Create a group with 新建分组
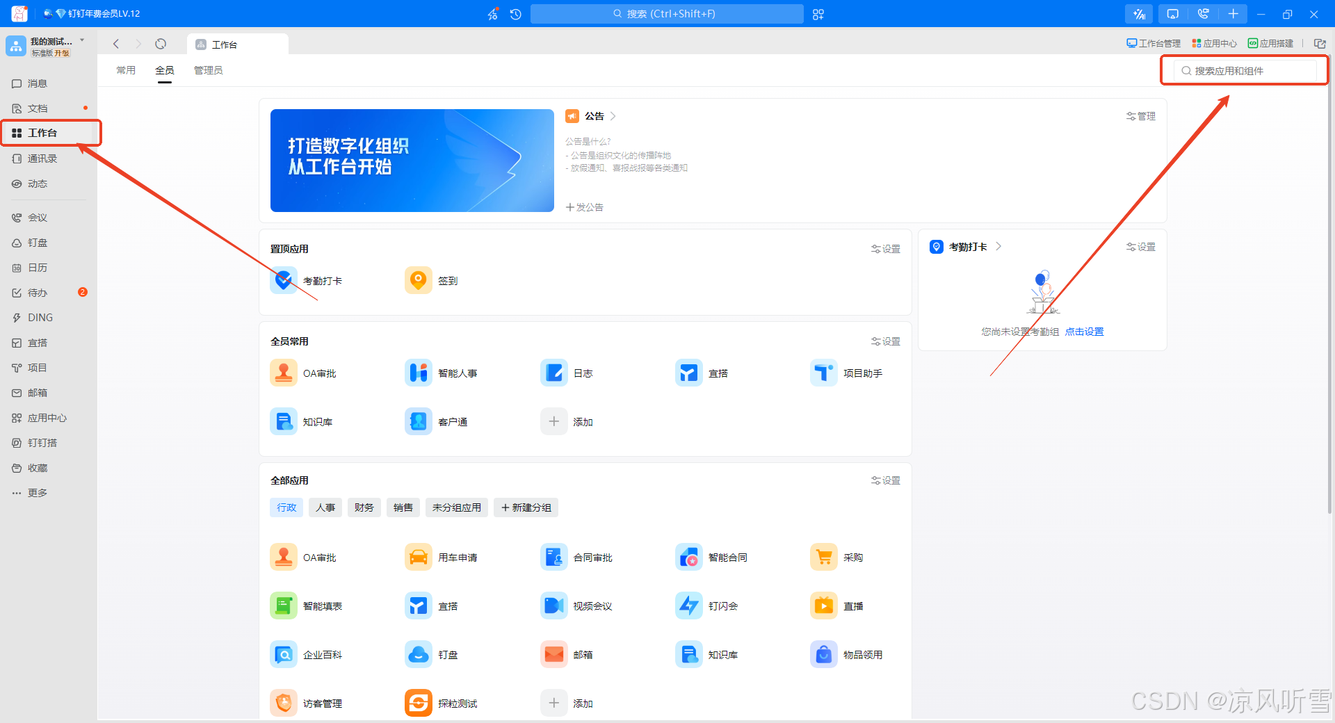The width and height of the screenshot is (1335, 723). click(526, 507)
